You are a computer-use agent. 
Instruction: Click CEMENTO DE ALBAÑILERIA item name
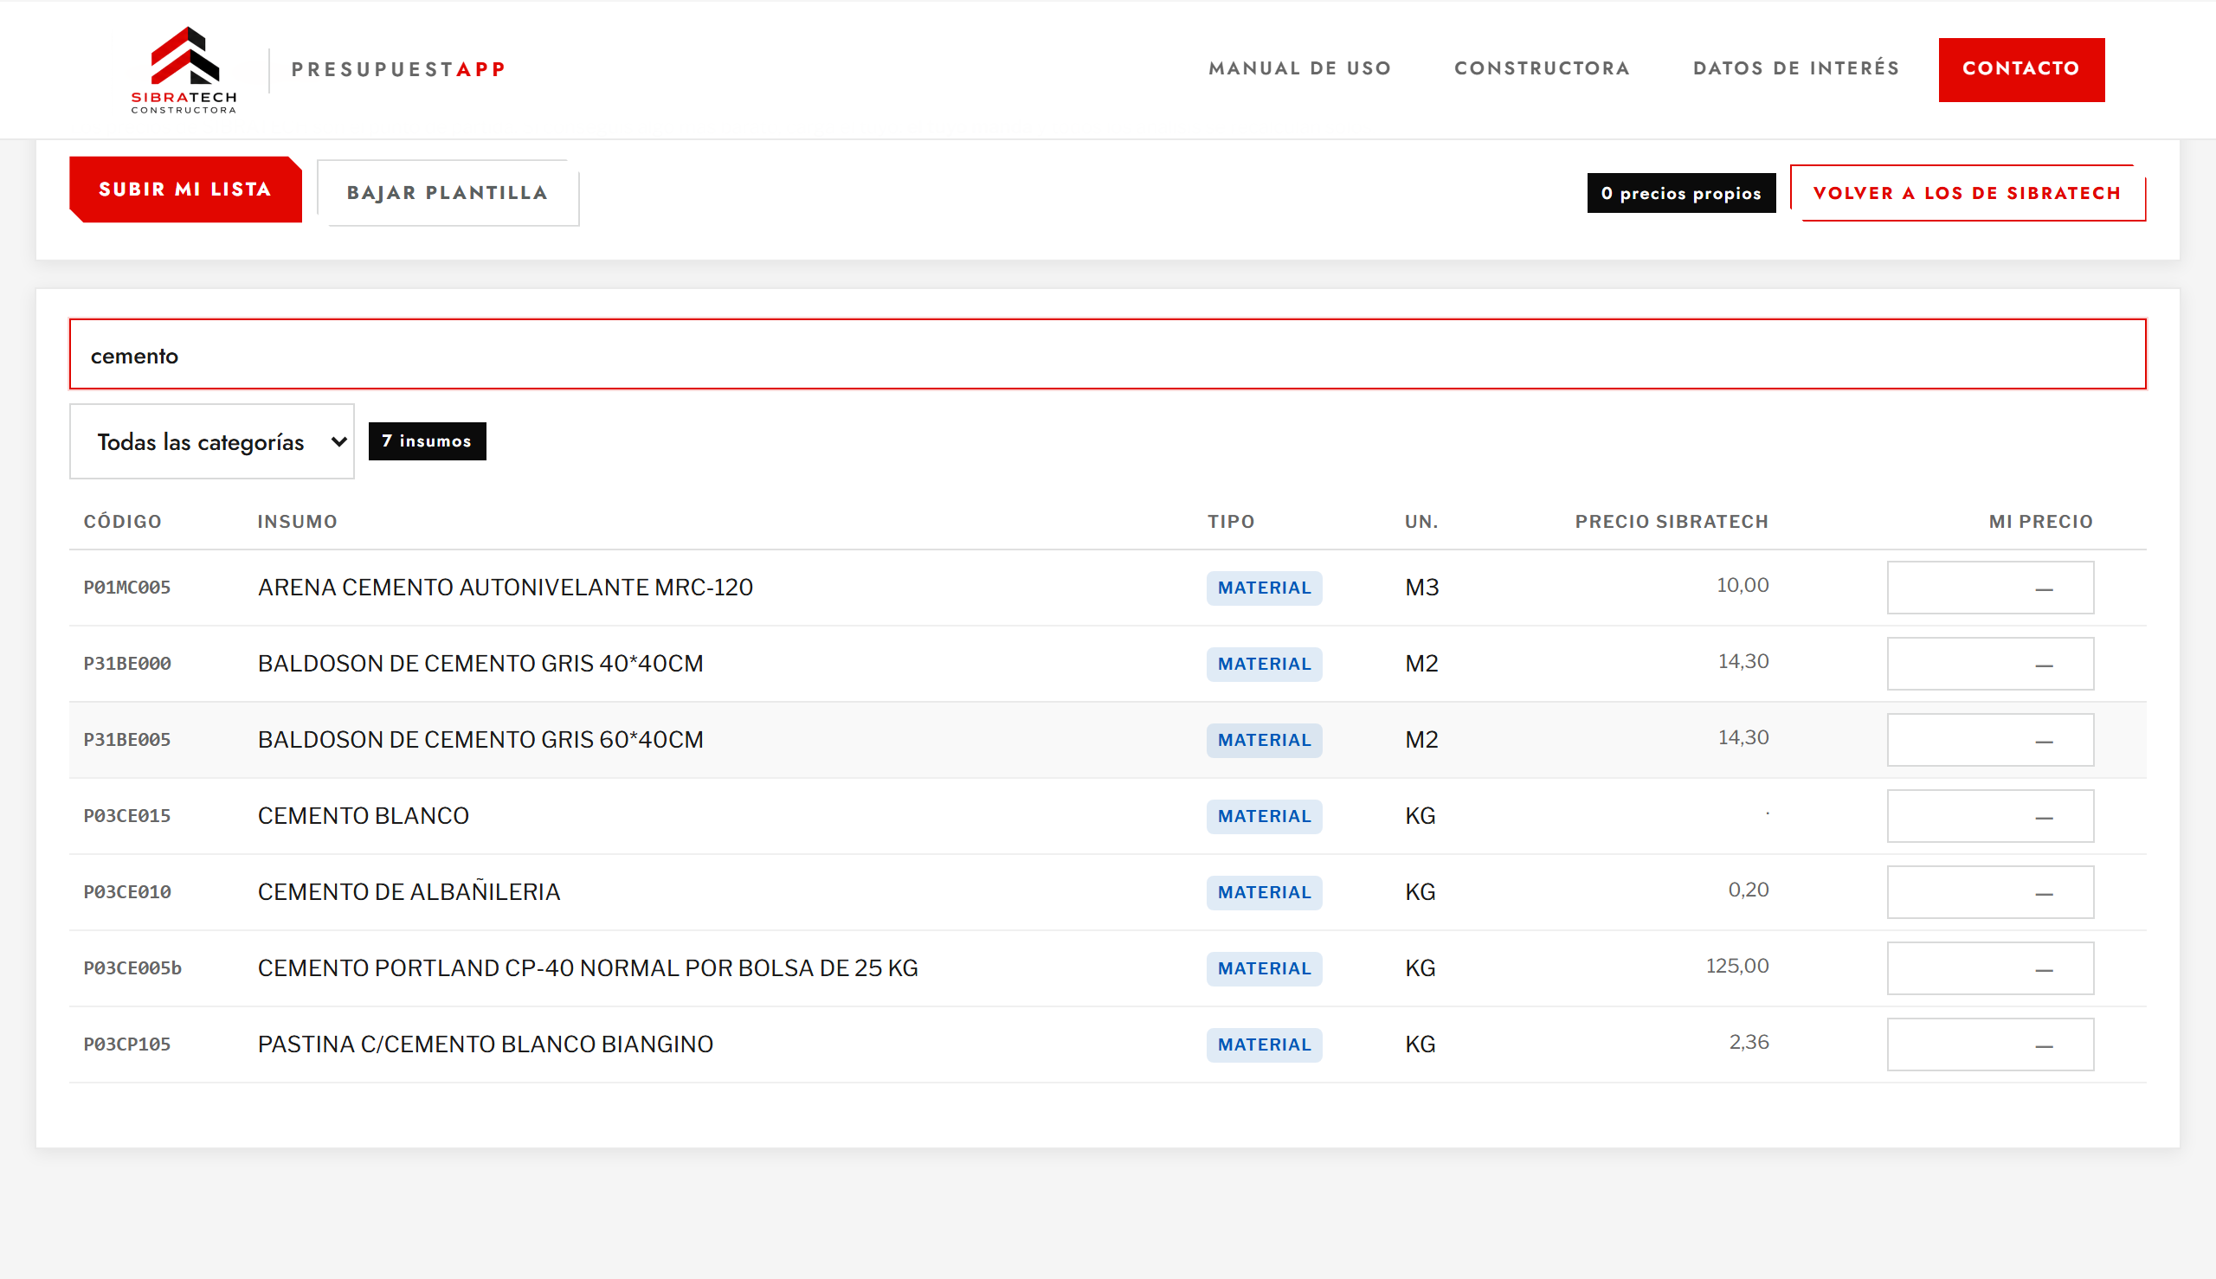(x=409, y=891)
